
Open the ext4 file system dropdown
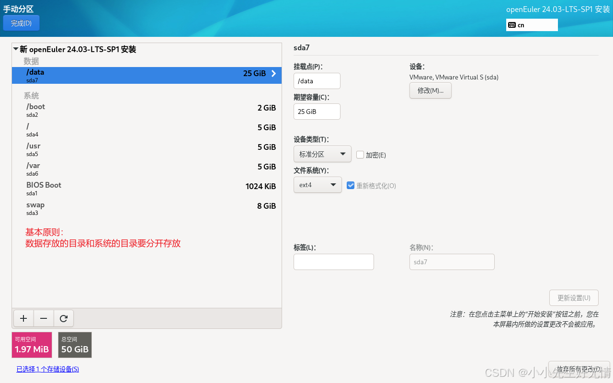(318, 184)
